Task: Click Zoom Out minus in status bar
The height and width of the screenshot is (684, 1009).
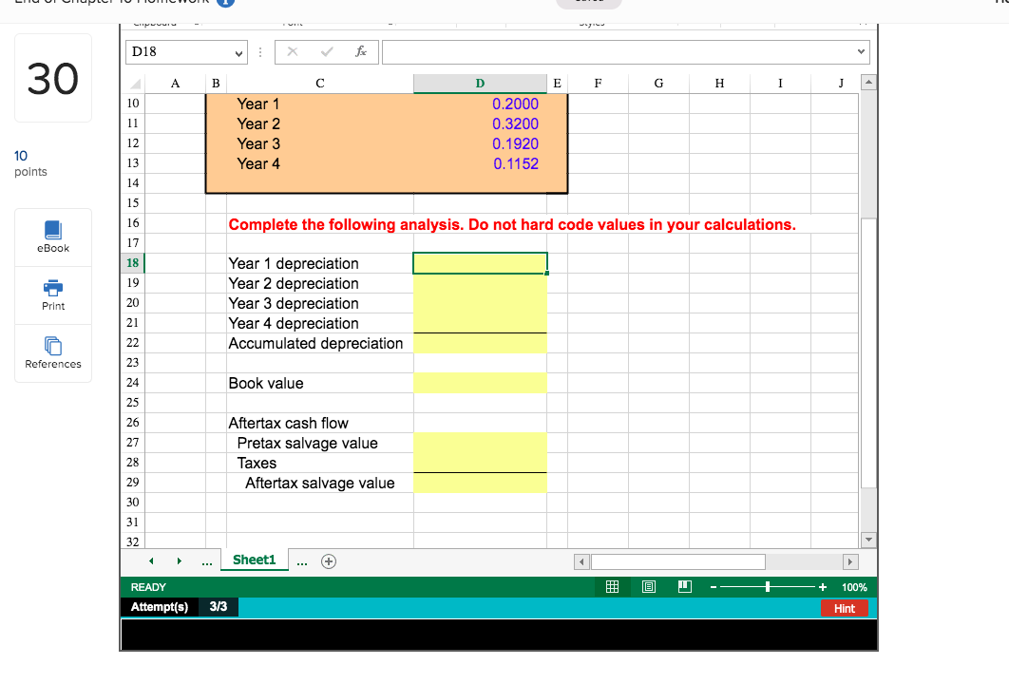Action: (713, 586)
